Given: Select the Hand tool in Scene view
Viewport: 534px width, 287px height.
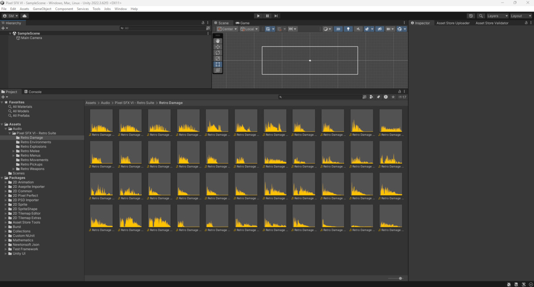Looking at the screenshot, I should tap(218, 41).
